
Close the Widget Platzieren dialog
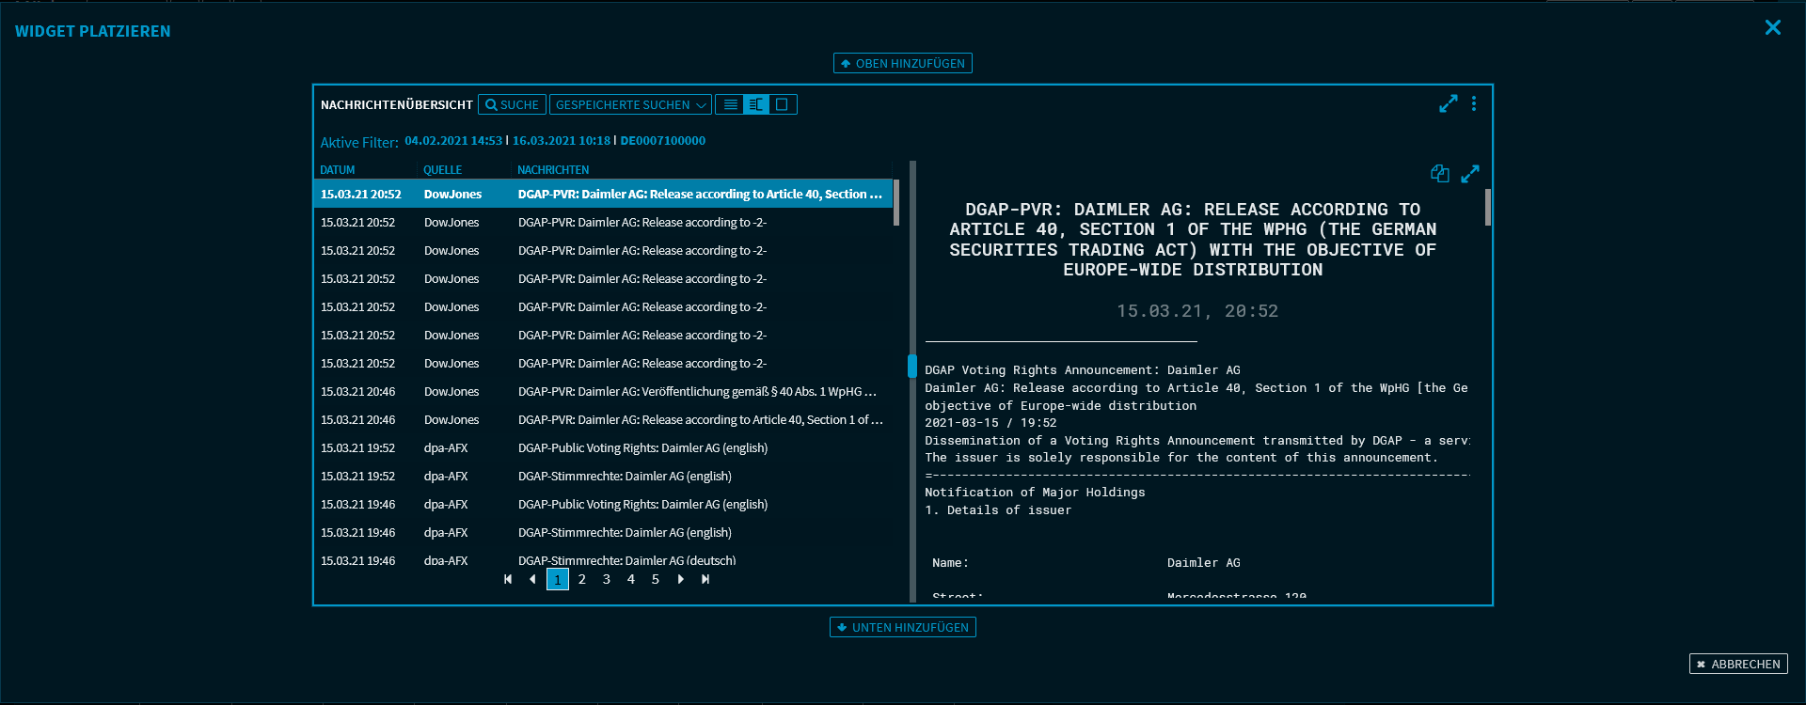(x=1772, y=28)
